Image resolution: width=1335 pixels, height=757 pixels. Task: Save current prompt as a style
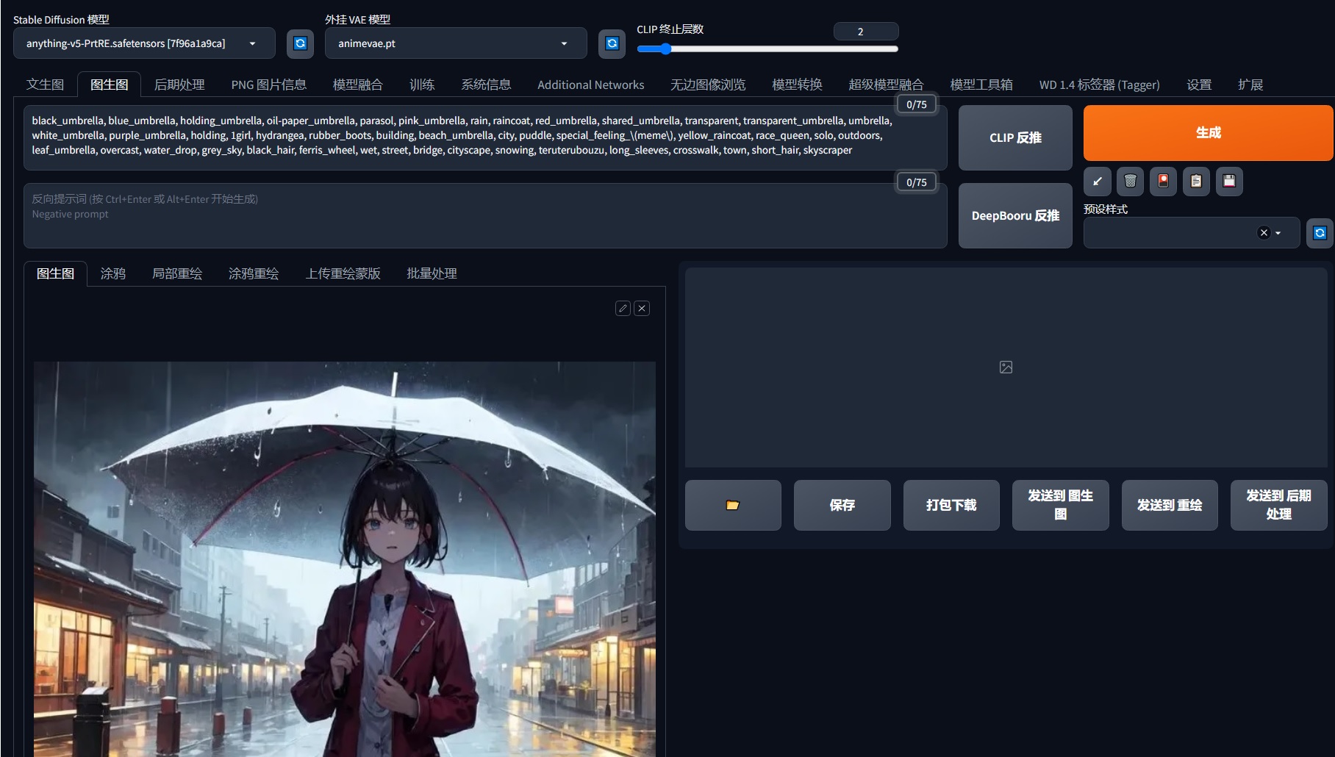(x=1228, y=182)
